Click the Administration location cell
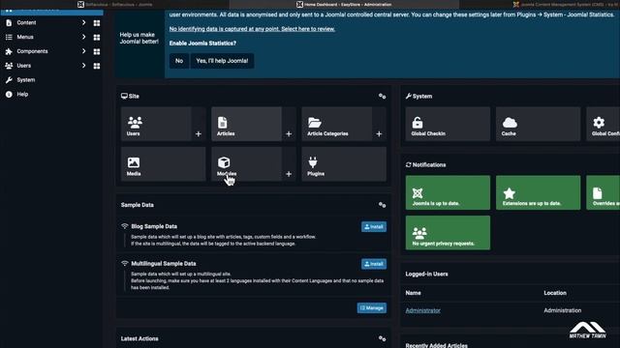620x348 pixels. click(562, 310)
